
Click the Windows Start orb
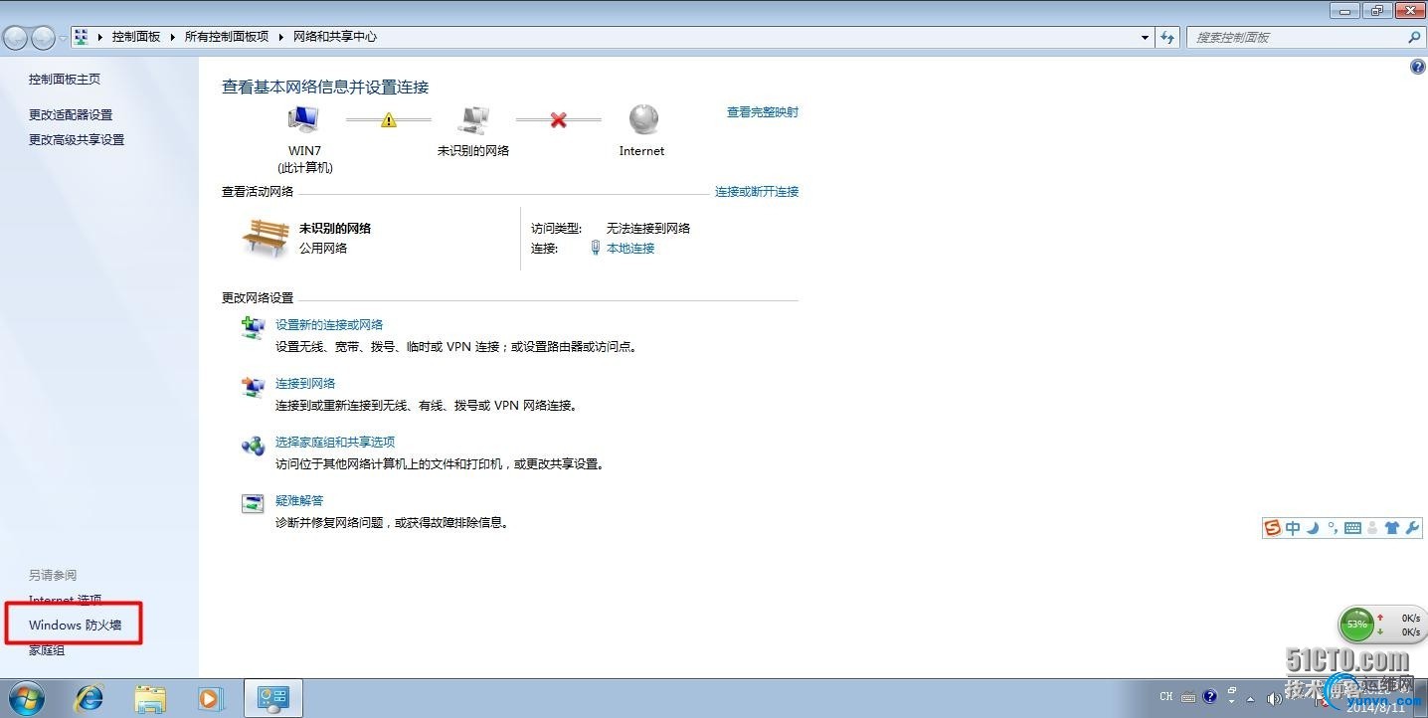coord(26,698)
